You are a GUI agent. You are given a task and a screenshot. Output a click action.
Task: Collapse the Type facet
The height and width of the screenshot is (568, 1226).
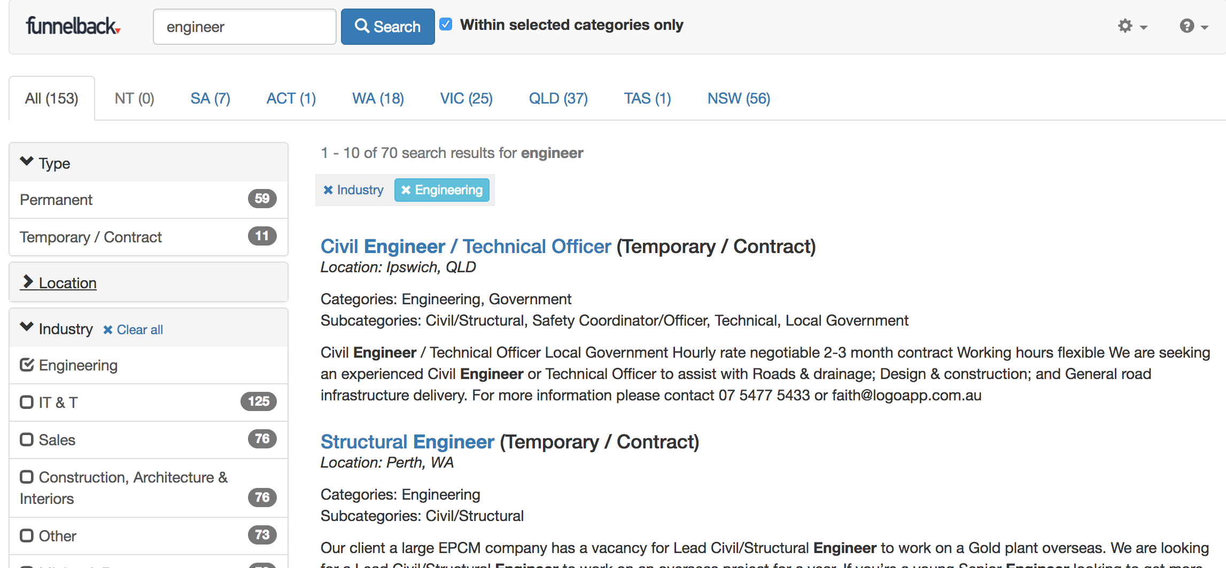point(45,163)
